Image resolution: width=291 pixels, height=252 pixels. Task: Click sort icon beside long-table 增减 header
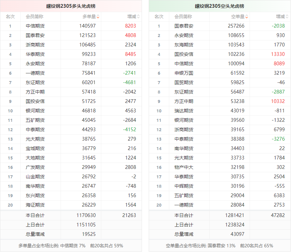[x=138, y=16]
